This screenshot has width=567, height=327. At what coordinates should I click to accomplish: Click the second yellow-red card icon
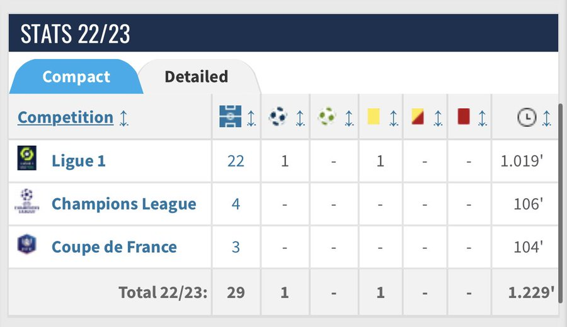click(417, 117)
